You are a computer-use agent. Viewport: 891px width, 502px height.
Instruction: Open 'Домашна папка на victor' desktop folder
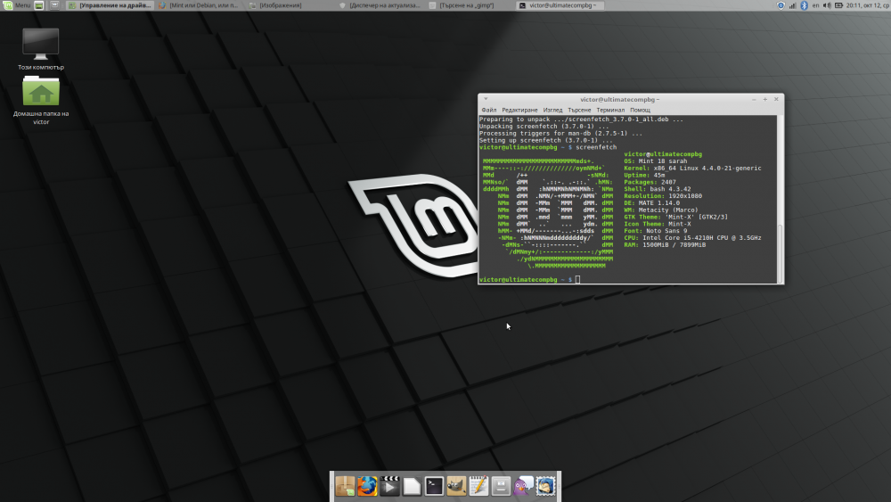coord(41,101)
